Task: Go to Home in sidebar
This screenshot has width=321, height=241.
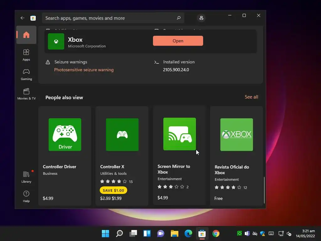Action: click(x=26, y=35)
